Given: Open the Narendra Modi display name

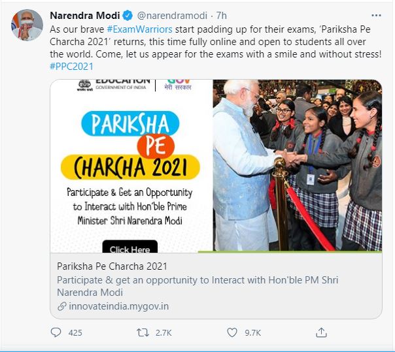Looking at the screenshot, I should pyautogui.click(x=85, y=16).
